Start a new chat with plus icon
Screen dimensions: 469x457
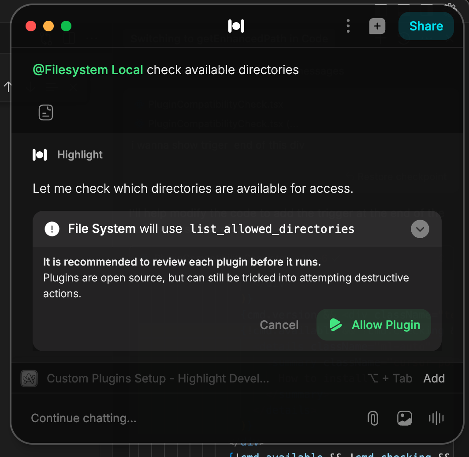[377, 26]
